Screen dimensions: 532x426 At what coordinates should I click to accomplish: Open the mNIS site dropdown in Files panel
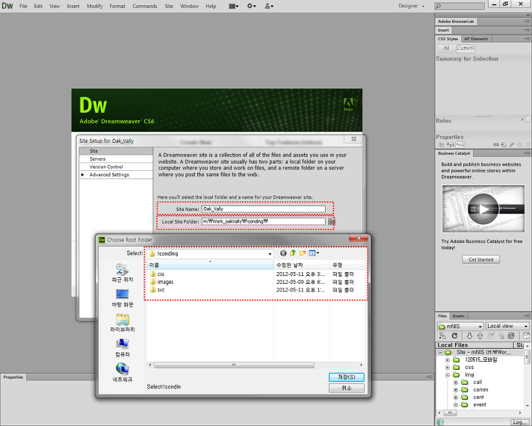[461, 326]
